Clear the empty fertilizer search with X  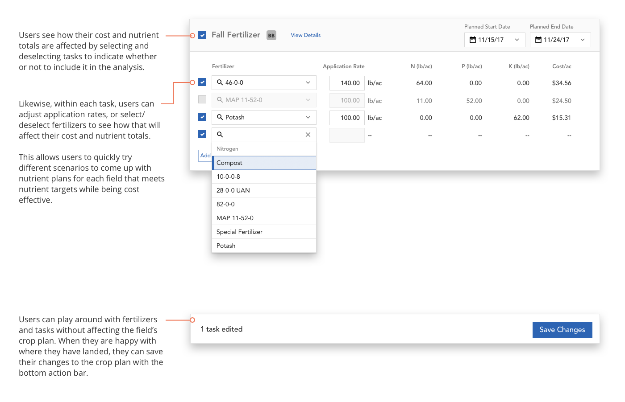tap(308, 135)
